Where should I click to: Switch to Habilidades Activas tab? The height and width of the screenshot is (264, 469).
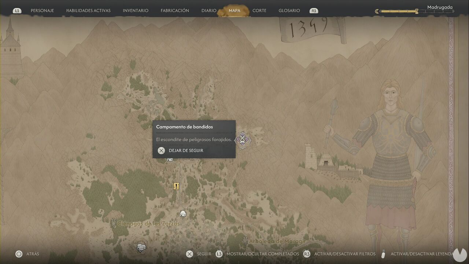(x=88, y=11)
